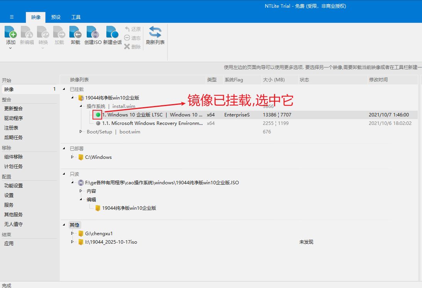Expand the C:\Windows tree node
This screenshot has width=422, height=288.
(72, 157)
